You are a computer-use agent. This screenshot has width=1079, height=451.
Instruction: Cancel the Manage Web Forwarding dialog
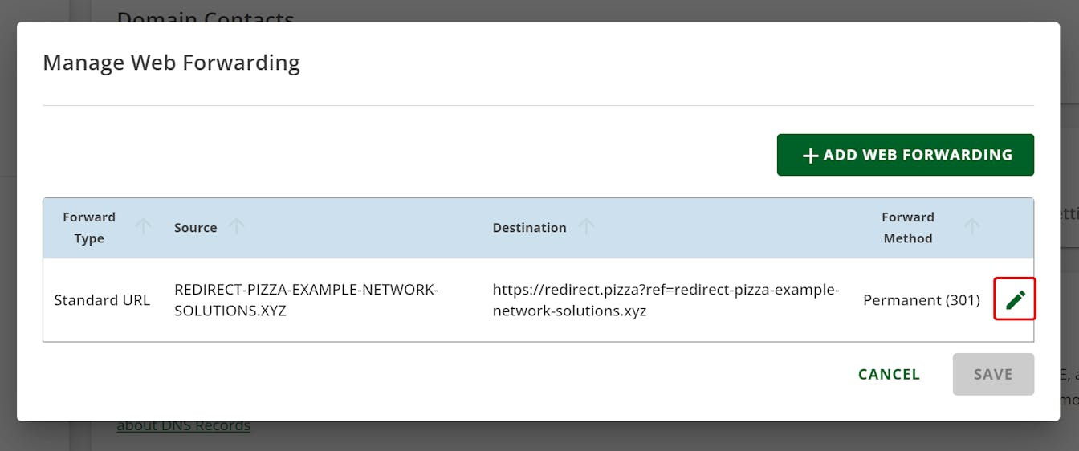click(889, 374)
